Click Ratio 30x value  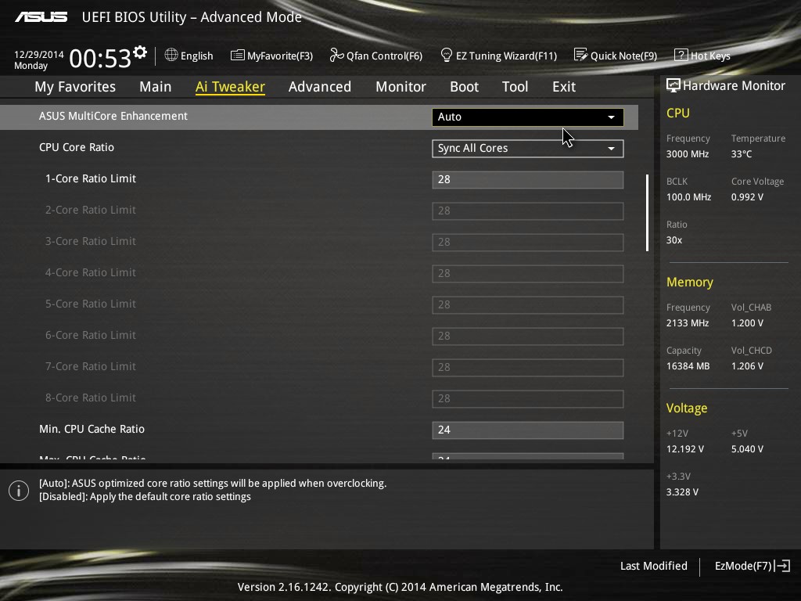click(x=673, y=239)
